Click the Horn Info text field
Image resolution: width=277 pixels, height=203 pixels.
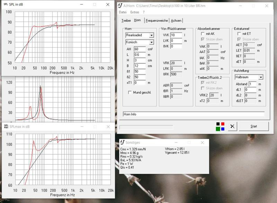point(194,114)
